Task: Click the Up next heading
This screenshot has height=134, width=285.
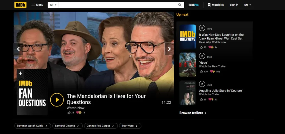Action: click(182, 14)
